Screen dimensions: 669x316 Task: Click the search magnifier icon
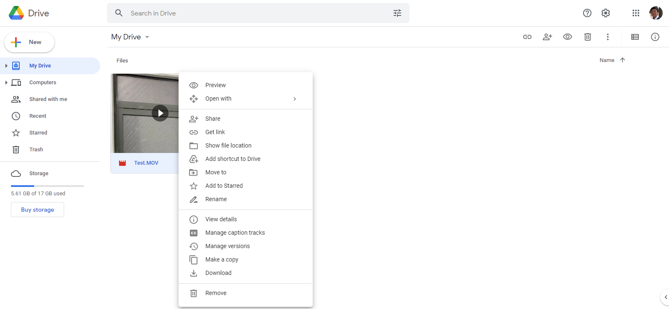[119, 13]
